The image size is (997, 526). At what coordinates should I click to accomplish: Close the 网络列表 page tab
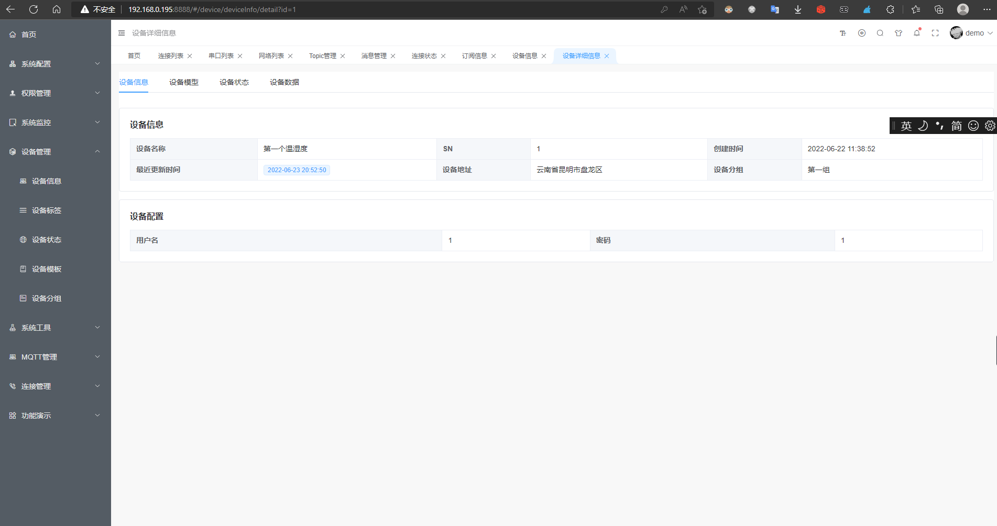290,56
